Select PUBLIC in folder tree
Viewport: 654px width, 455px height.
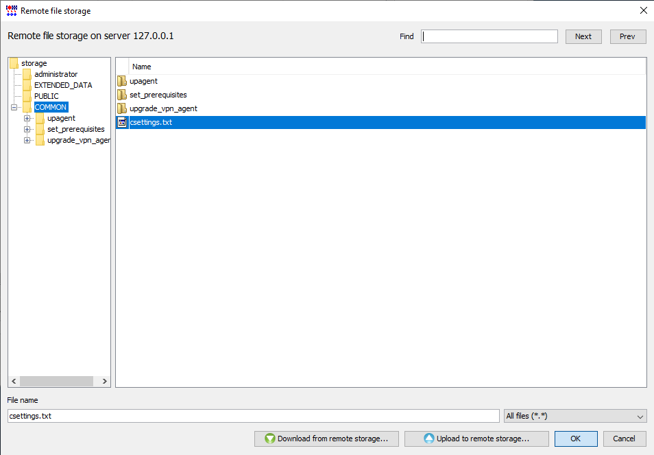pos(47,96)
